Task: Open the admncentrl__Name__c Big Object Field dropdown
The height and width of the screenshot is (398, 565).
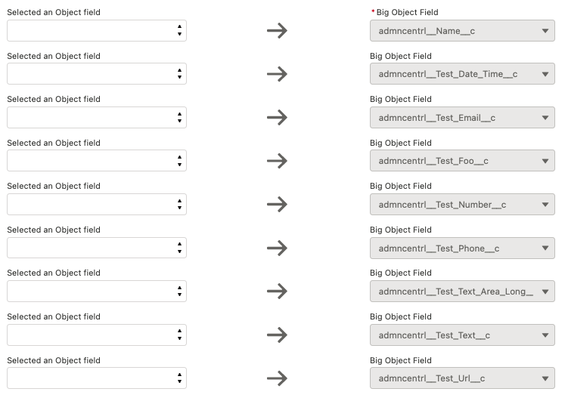Action: (x=462, y=31)
